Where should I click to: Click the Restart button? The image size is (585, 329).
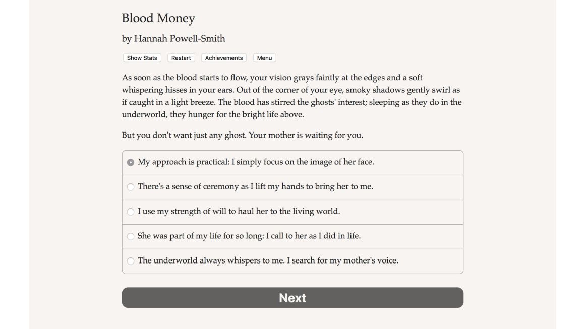tap(181, 58)
